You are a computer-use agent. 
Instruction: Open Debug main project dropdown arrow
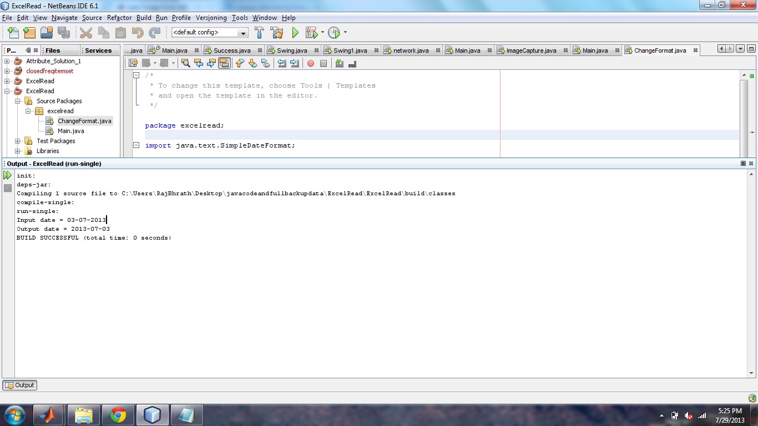point(322,33)
